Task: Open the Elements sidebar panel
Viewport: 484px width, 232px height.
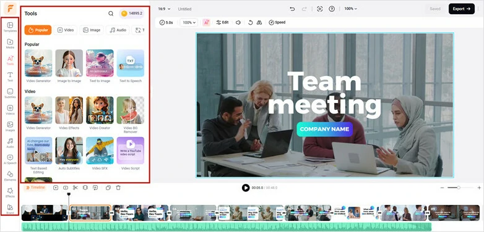Action: click(x=10, y=176)
